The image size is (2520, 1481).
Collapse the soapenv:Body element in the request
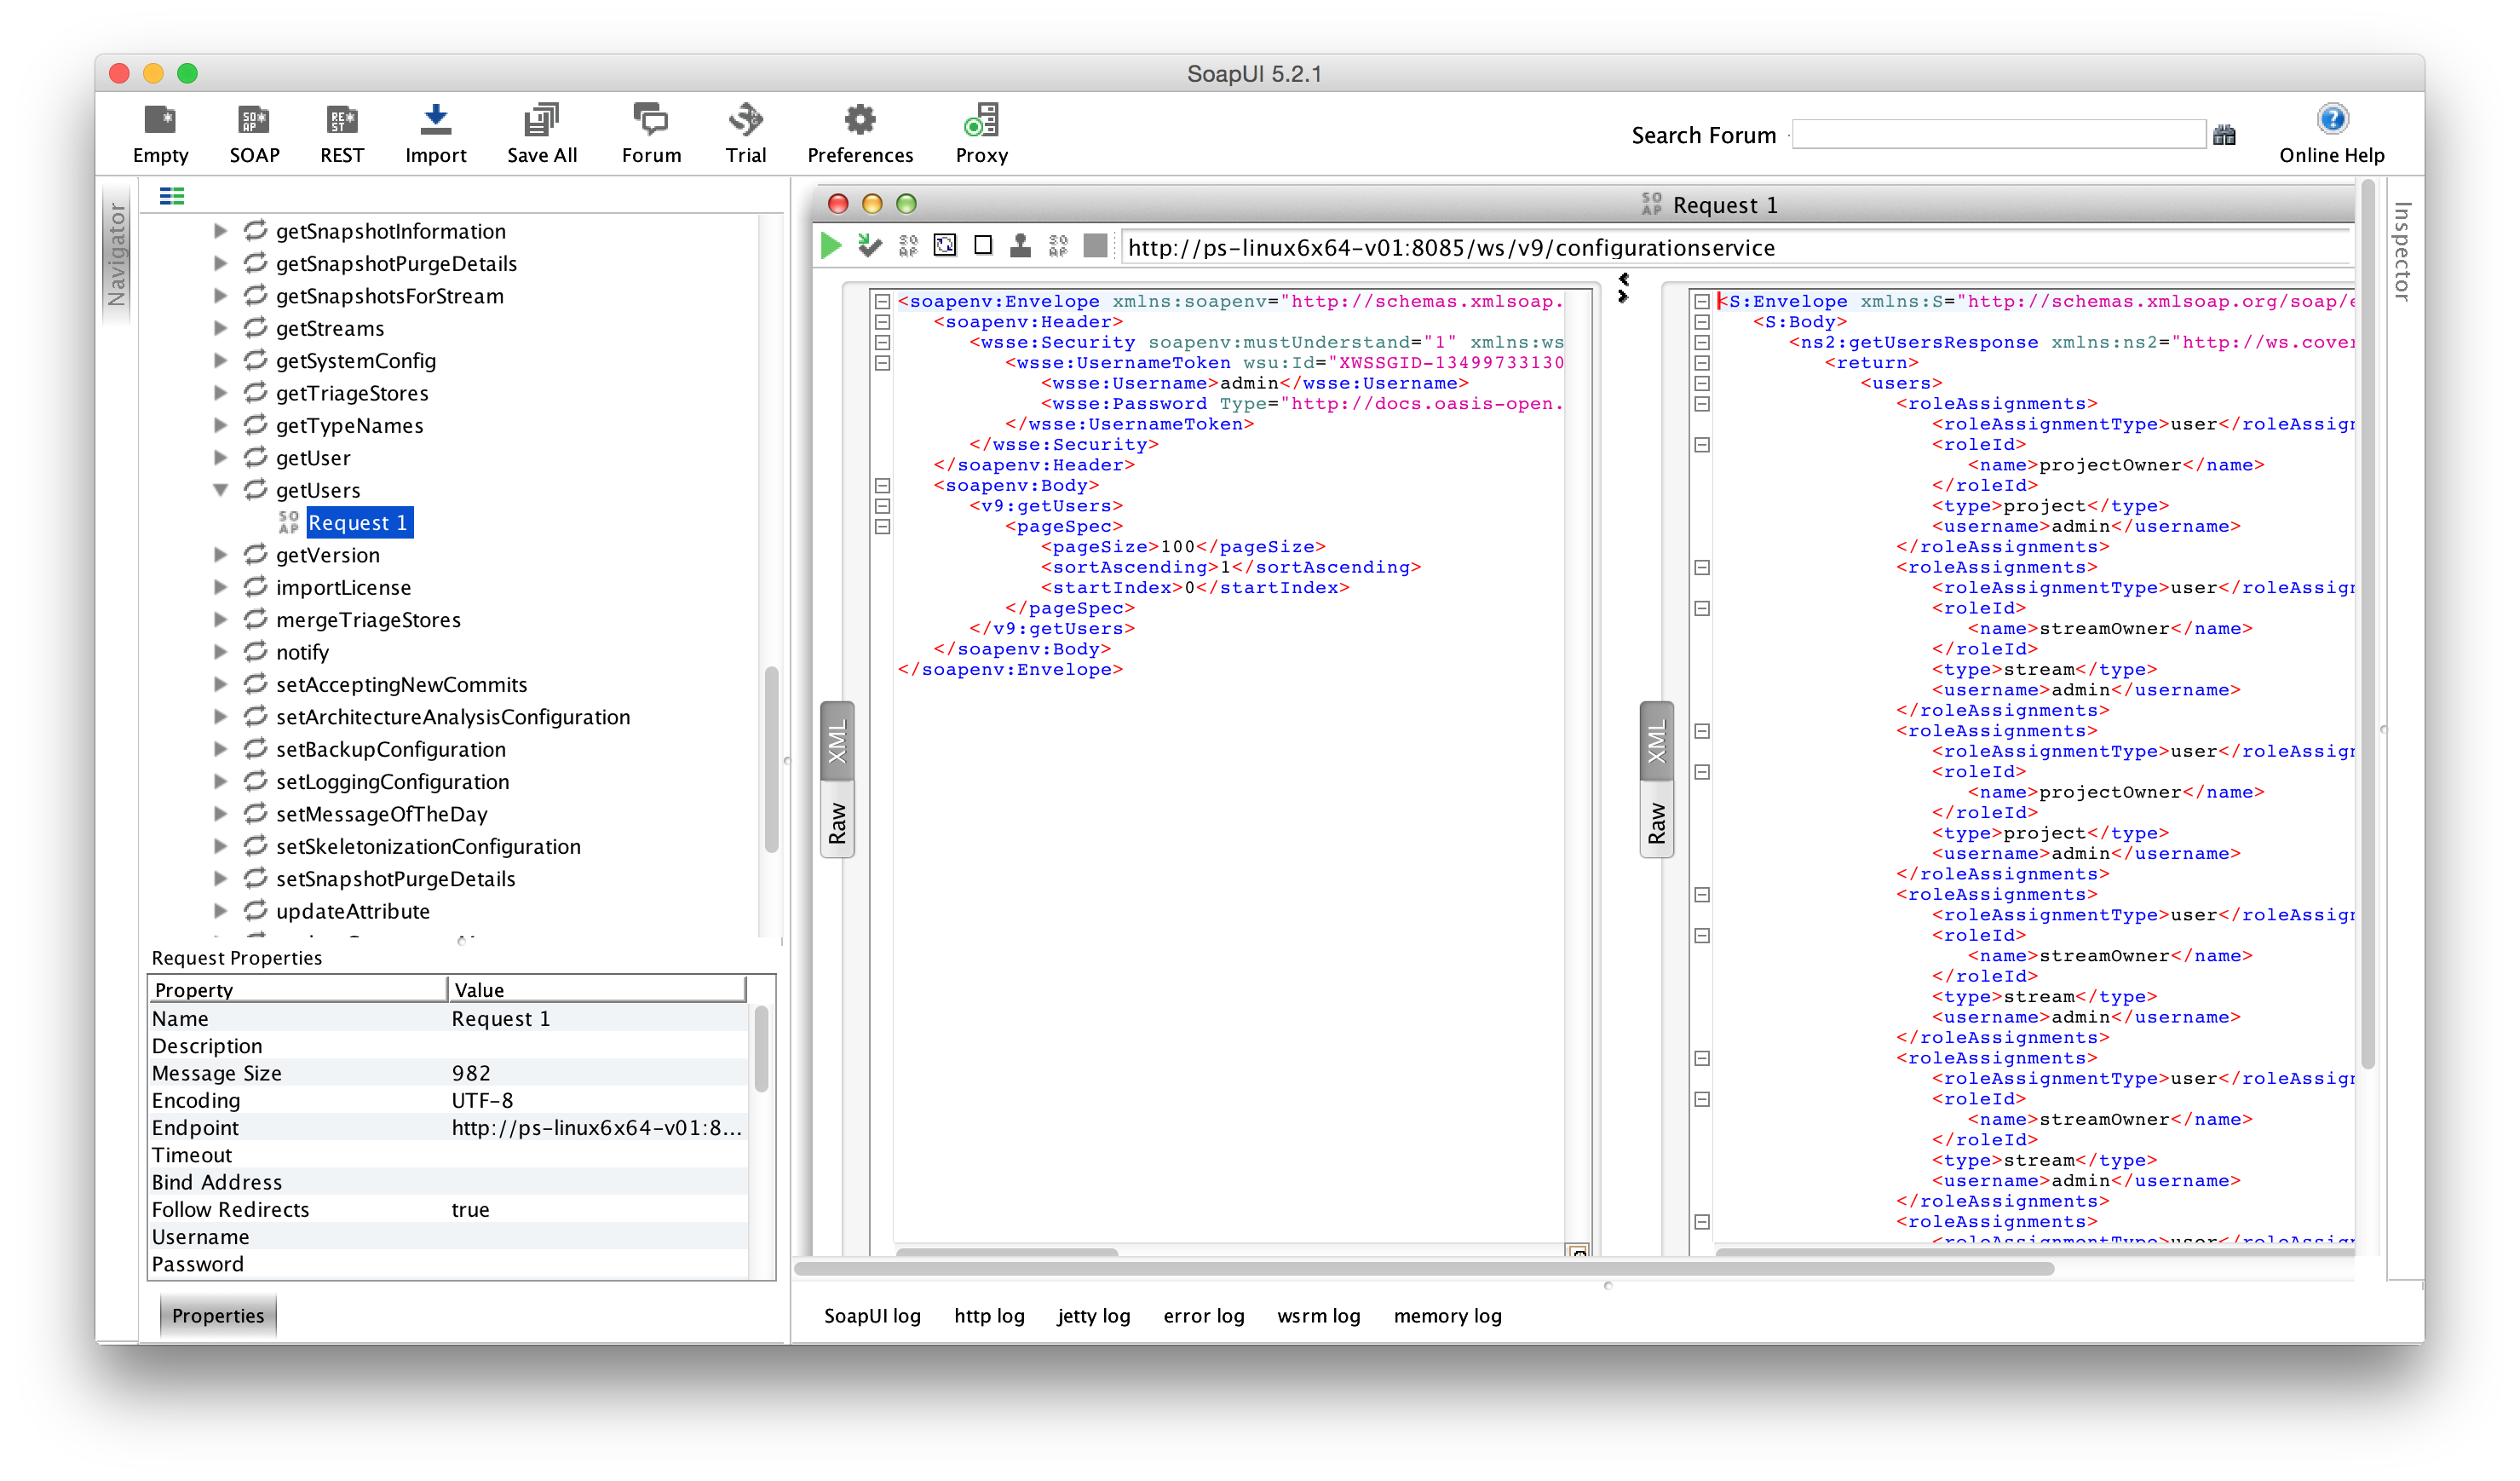point(881,485)
